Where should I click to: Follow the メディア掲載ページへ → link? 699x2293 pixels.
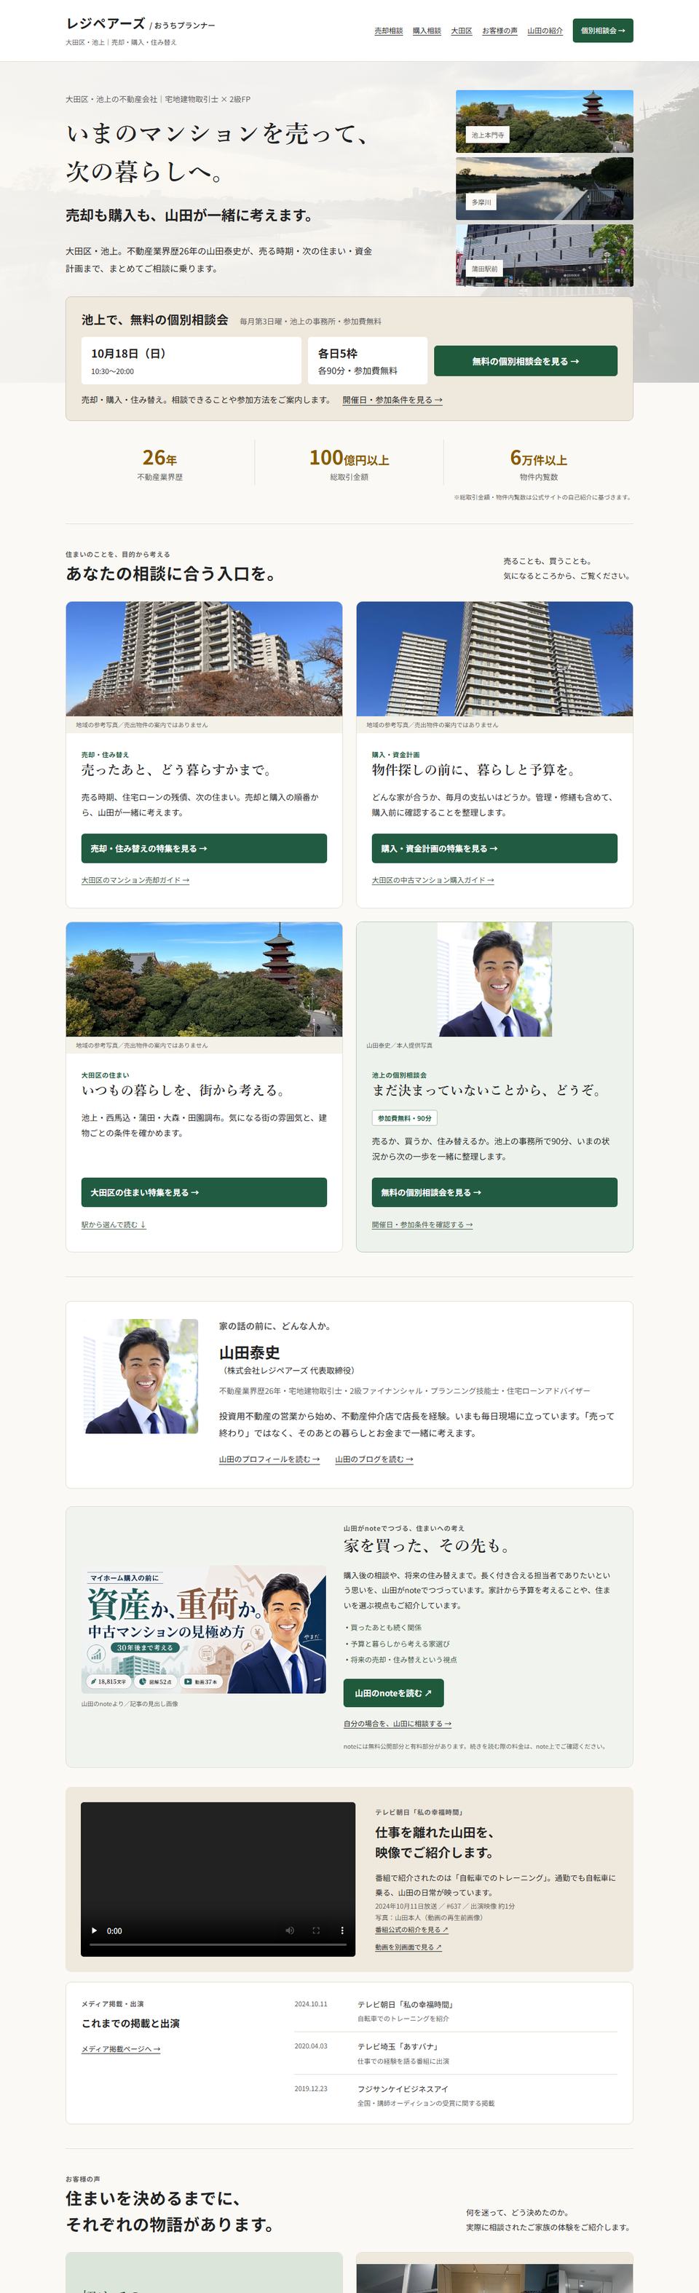point(121,2049)
